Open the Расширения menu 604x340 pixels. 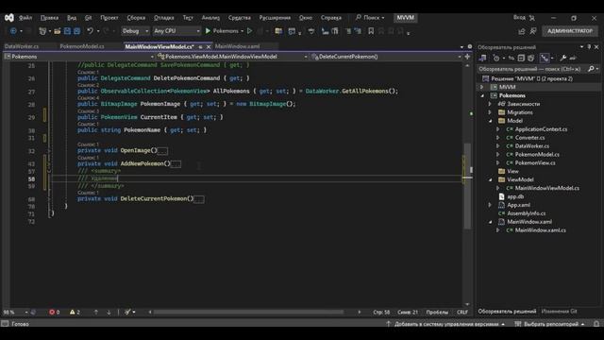tap(275, 18)
